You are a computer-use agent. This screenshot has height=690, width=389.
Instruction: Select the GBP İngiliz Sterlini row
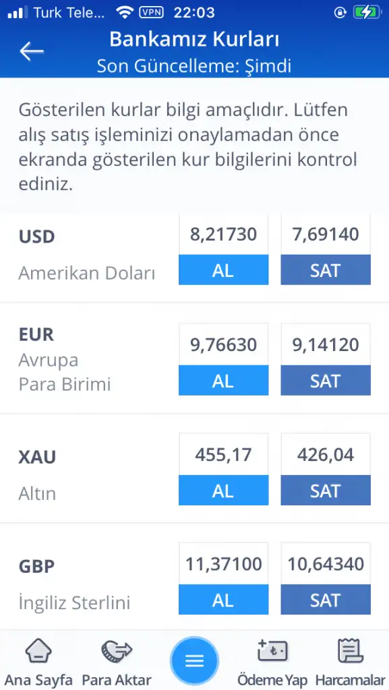point(194,577)
